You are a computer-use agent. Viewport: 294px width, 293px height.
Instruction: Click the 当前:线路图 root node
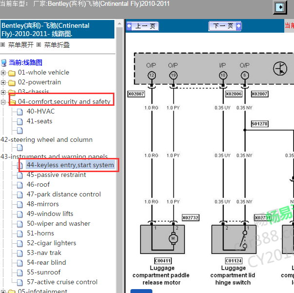point(25,62)
